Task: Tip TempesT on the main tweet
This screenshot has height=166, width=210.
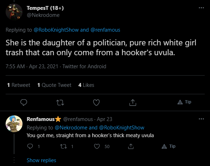Action: (x=184, y=102)
